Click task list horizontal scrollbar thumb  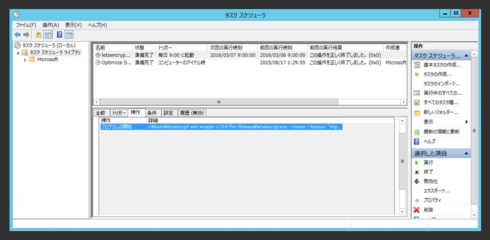(x=219, y=102)
